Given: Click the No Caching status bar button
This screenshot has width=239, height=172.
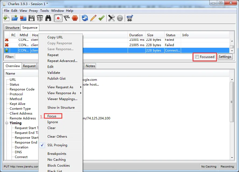Looking at the screenshot, I should click(209, 167).
